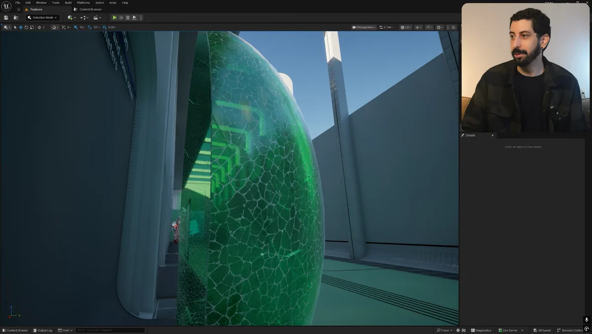The height and width of the screenshot is (334, 592).
Task: Click the Unreal Engine logo icon
Action: tap(6, 6)
